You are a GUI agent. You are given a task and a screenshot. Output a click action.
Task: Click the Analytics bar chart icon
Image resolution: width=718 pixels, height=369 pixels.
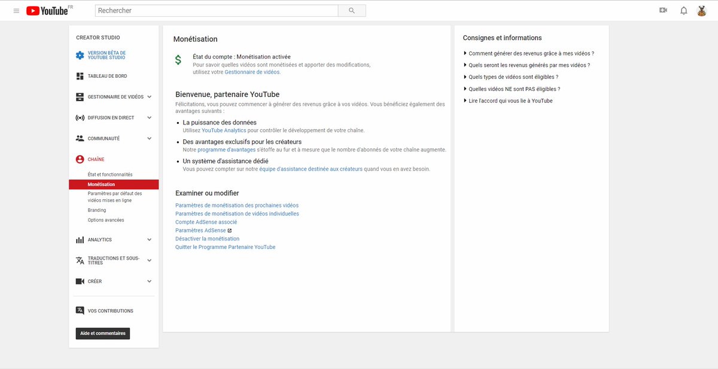tap(80, 240)
